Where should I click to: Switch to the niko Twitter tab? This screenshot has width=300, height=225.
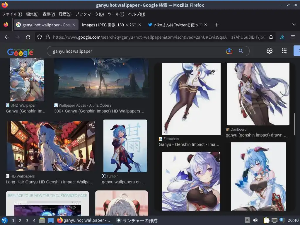(177, 25)
